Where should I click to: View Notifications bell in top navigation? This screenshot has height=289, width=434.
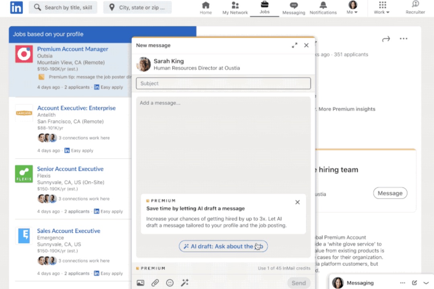pyautogui.click(x=323, y=8)
